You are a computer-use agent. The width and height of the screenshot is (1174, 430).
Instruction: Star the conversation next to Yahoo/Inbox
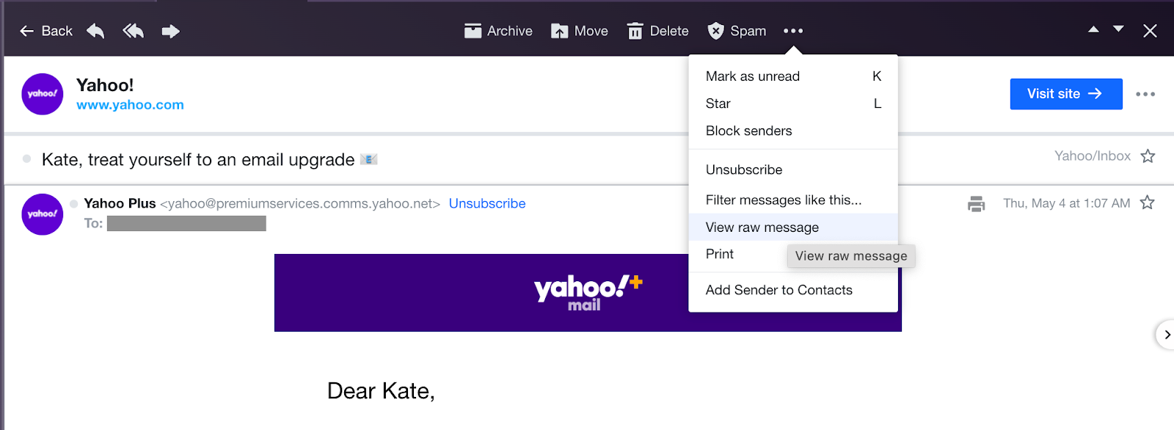[1148, 156]
